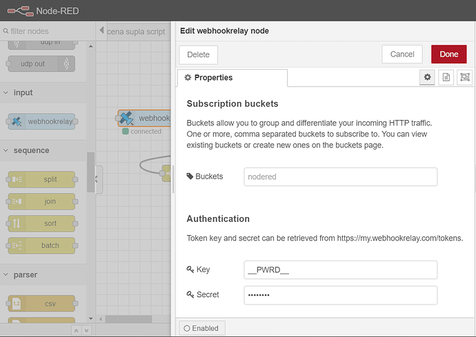
Task: Select the batch node in palette
Action: [41, 245]
